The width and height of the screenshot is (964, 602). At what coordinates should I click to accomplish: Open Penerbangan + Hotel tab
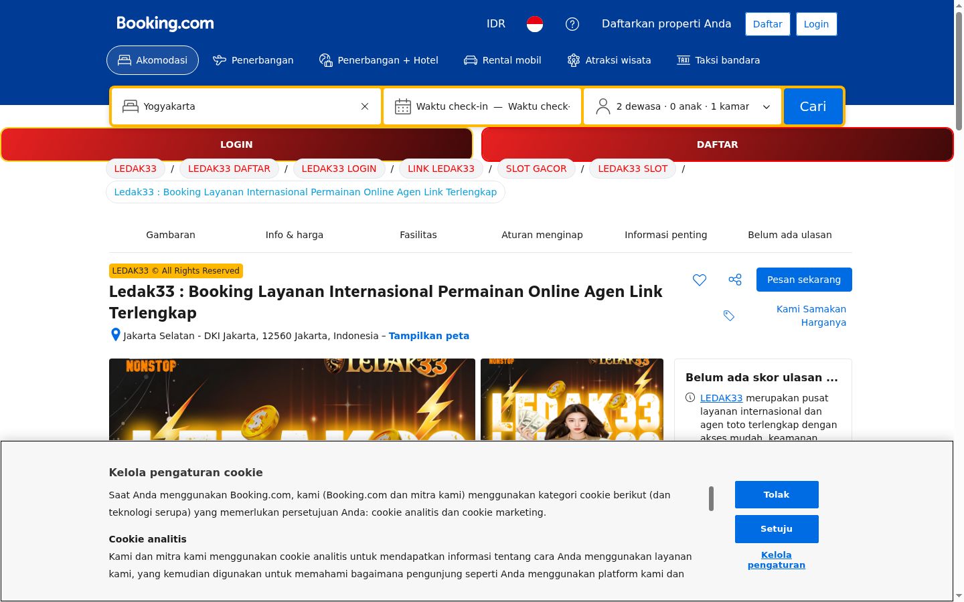coord(379,60)
